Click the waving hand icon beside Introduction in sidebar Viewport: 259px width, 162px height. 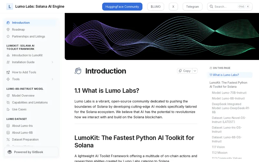pos(8,23)
